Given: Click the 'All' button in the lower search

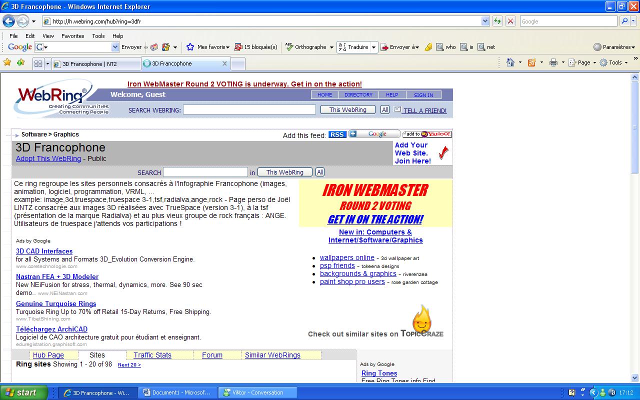Looking at the screenshot, I should tap(320, 172).
